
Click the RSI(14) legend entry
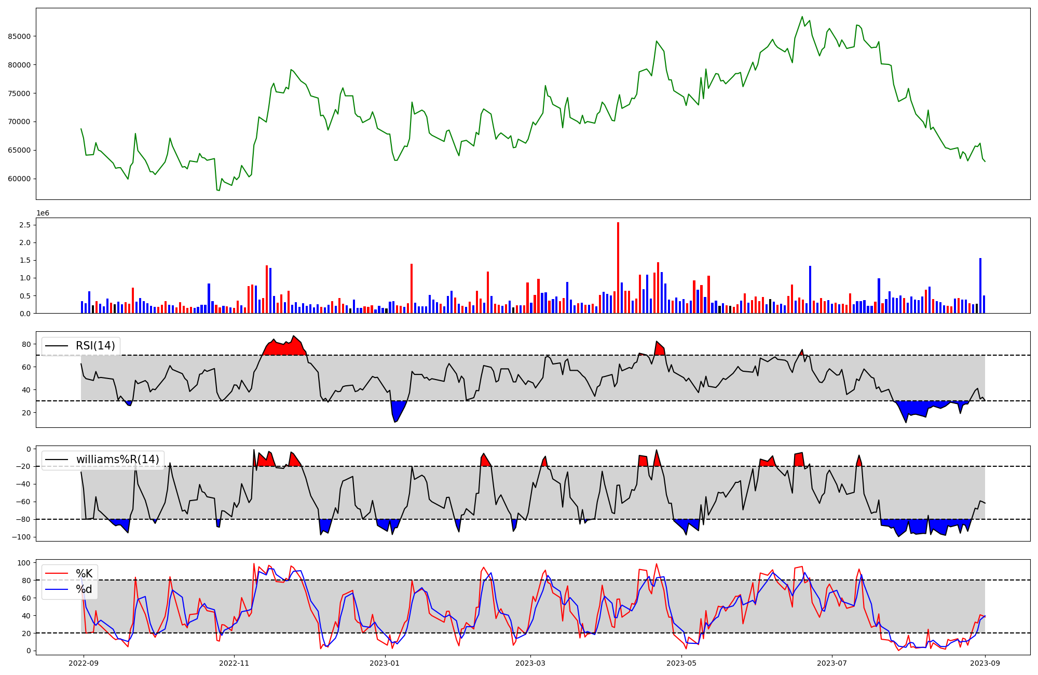point(95,346)
